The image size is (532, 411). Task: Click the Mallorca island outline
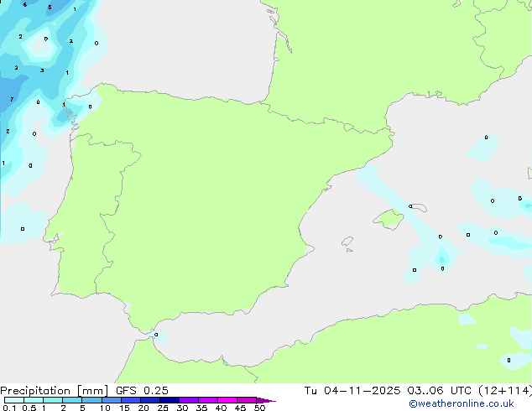coord(389,219)
